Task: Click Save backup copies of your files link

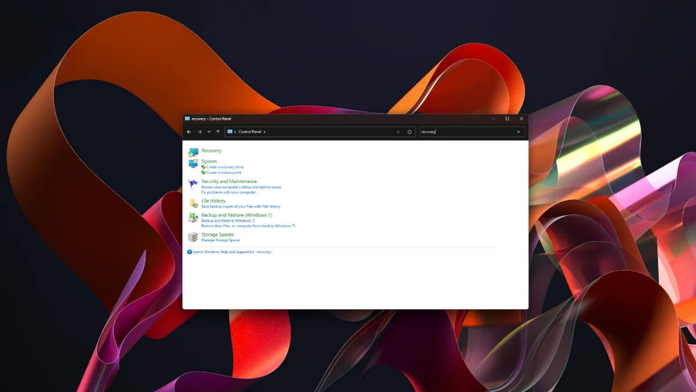Action: (x=241, y=207)
